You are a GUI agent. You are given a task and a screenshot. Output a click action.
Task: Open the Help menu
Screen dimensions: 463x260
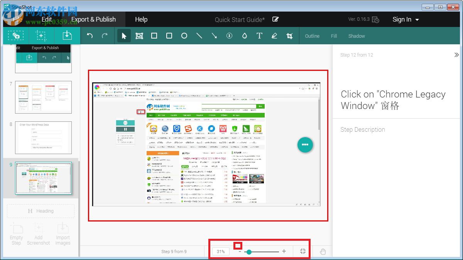pyautogui.click(x=141, y=19)
